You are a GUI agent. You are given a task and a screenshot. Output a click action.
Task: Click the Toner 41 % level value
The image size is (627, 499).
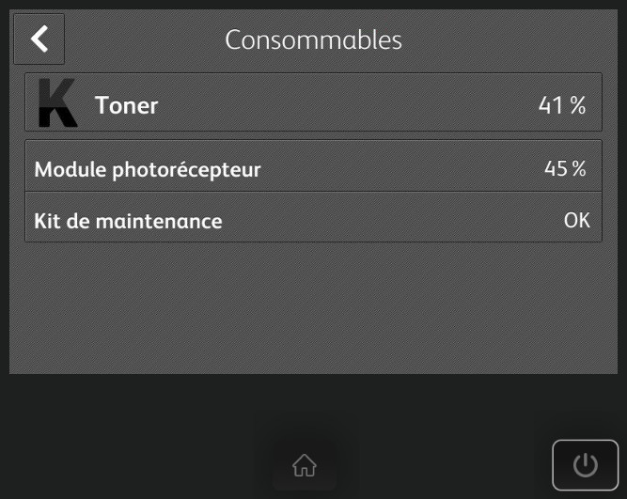point(562,105)
